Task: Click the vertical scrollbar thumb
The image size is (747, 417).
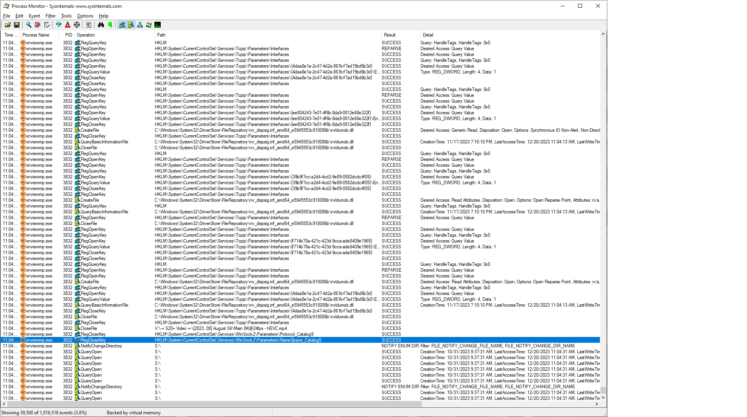Action: coord(603,390)
